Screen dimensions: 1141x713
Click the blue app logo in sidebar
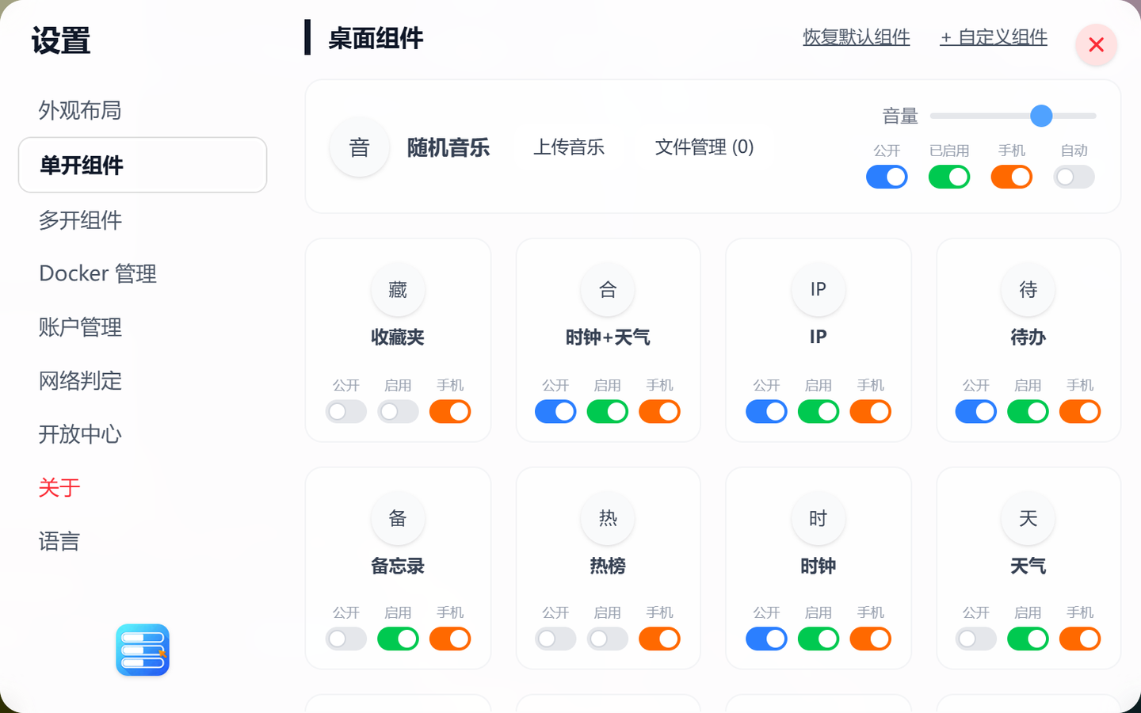[143, 650]
